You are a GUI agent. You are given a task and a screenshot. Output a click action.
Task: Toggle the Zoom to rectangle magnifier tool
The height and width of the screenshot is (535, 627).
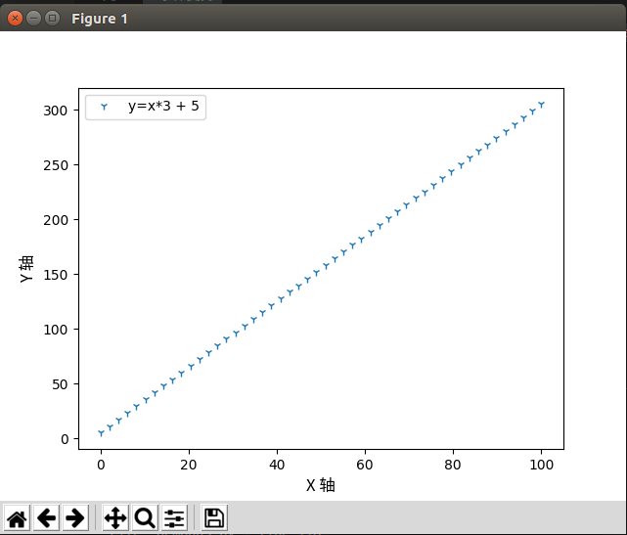pos(145,518)
